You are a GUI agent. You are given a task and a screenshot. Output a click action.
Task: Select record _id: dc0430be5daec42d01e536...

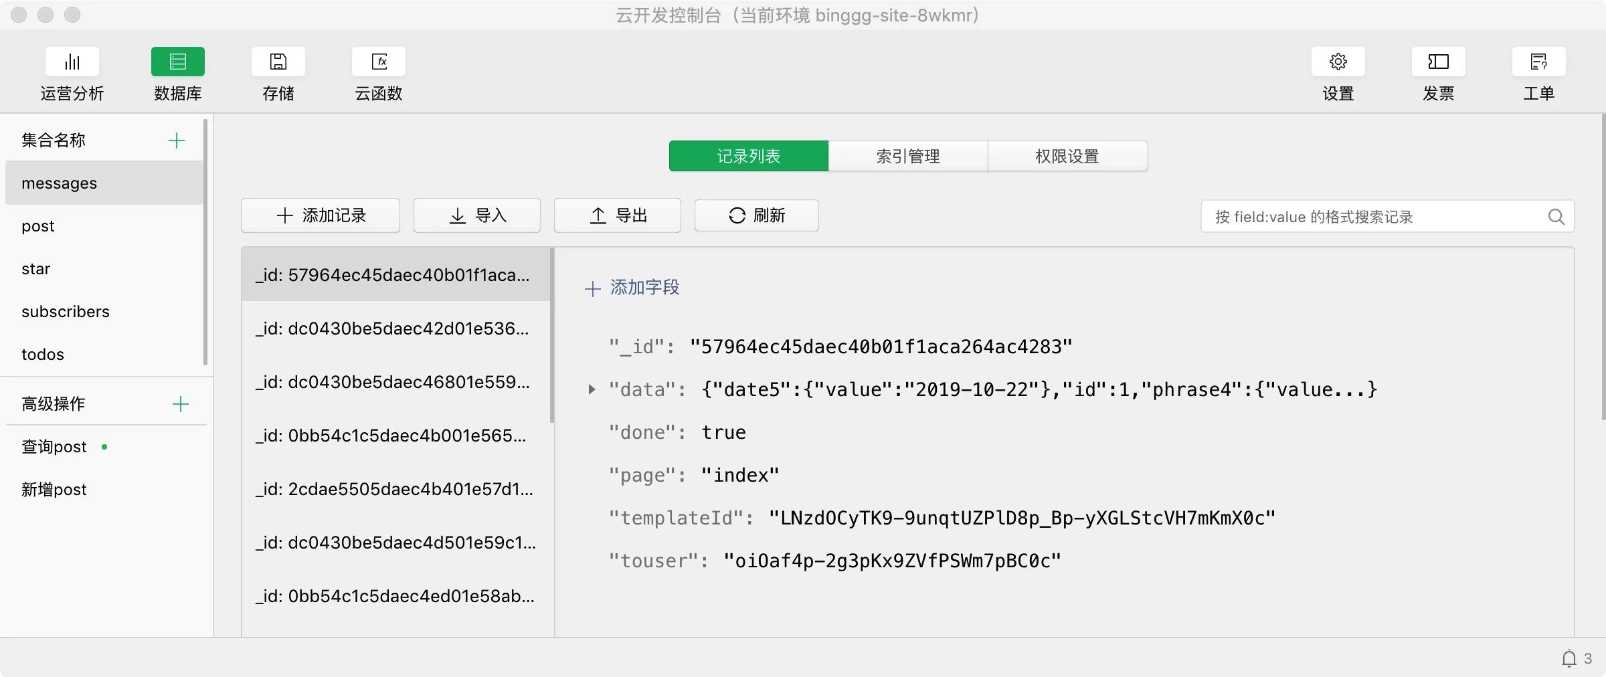[395, 328]
